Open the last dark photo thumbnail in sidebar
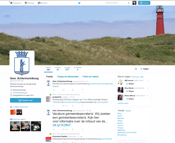This screenshot has height=143, width=175. point(36,126)
